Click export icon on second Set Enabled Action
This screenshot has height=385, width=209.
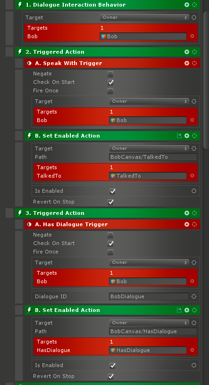pyautogui.click(x=179, y=310)
